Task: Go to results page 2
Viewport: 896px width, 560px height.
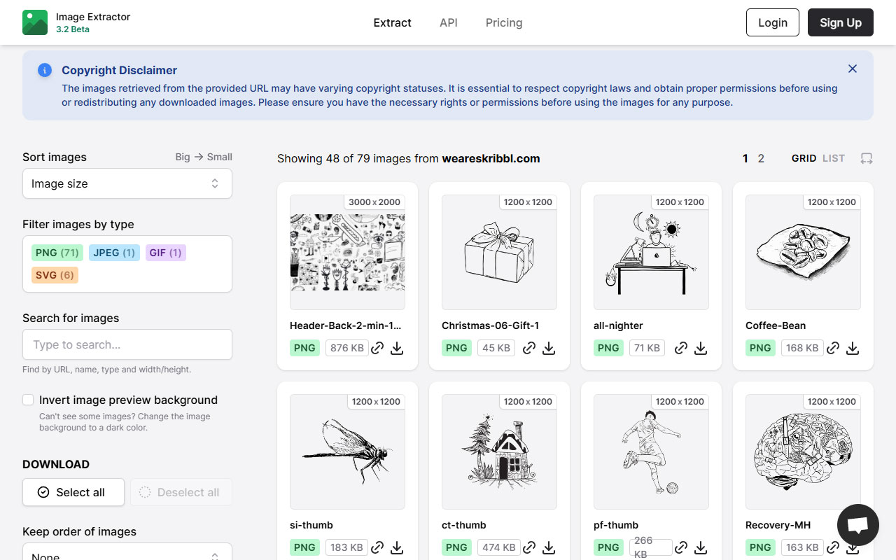Action: click(x=761, y=158)
